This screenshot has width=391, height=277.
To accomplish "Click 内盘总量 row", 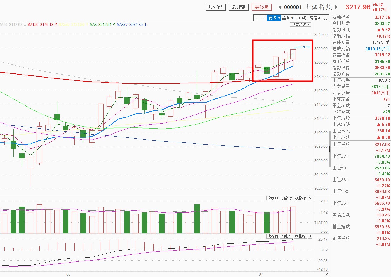I will pos(361,87).
